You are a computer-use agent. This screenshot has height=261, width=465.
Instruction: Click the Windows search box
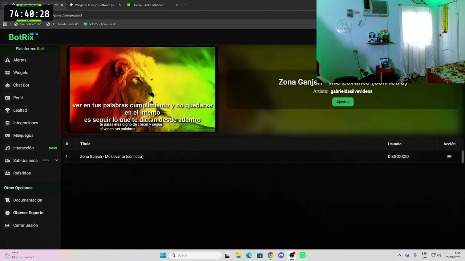[196, 255]
